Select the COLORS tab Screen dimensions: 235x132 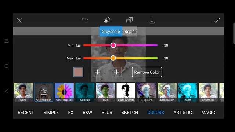[x=156, y=113]
